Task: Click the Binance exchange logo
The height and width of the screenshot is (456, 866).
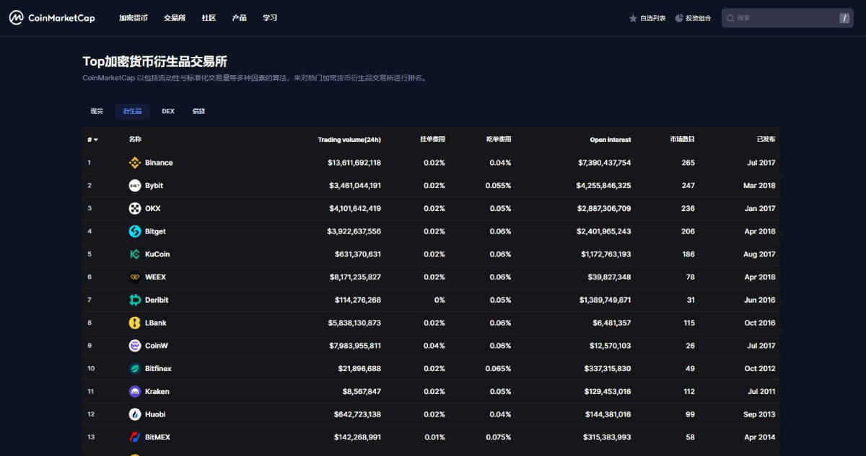Action: pos(134,163)
